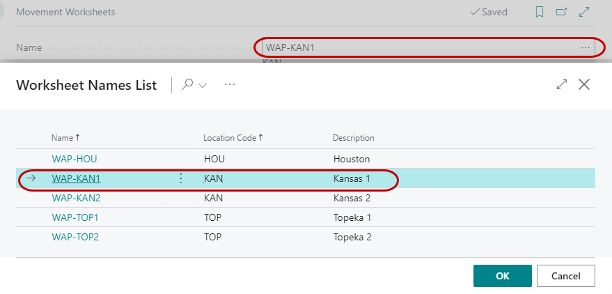Expand the Worksheet Names List dialog
This screenshot has height=294, width=612.
(562, 84)
